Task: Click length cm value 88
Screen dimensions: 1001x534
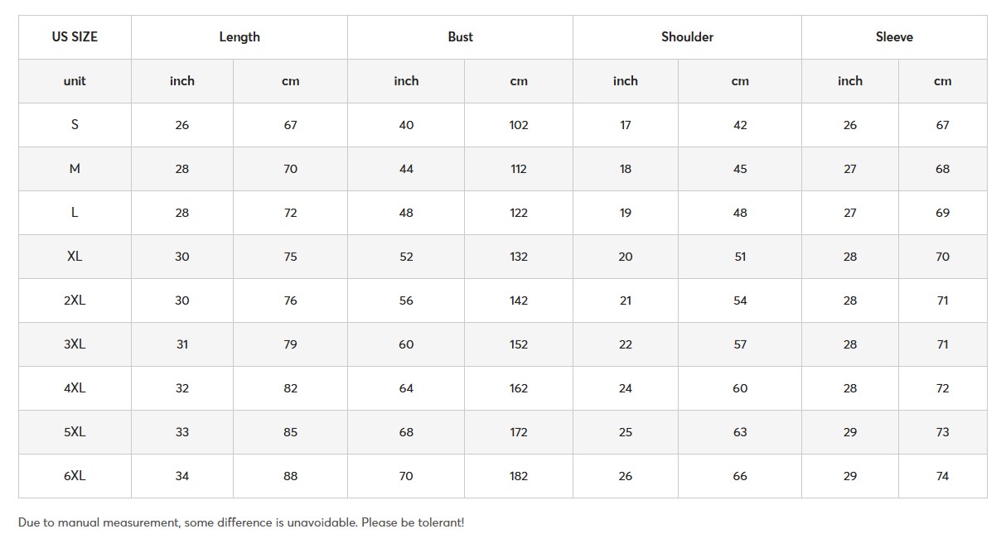Action: tap(290, 476)
